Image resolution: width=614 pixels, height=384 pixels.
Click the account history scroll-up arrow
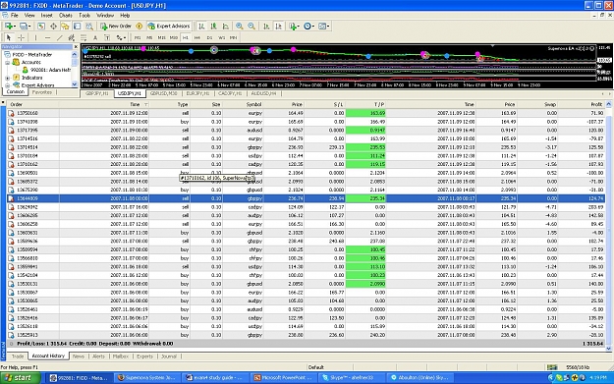(x=608, y=104)
